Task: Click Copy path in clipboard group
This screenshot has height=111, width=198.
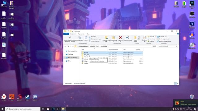Action: coord(95,39)
